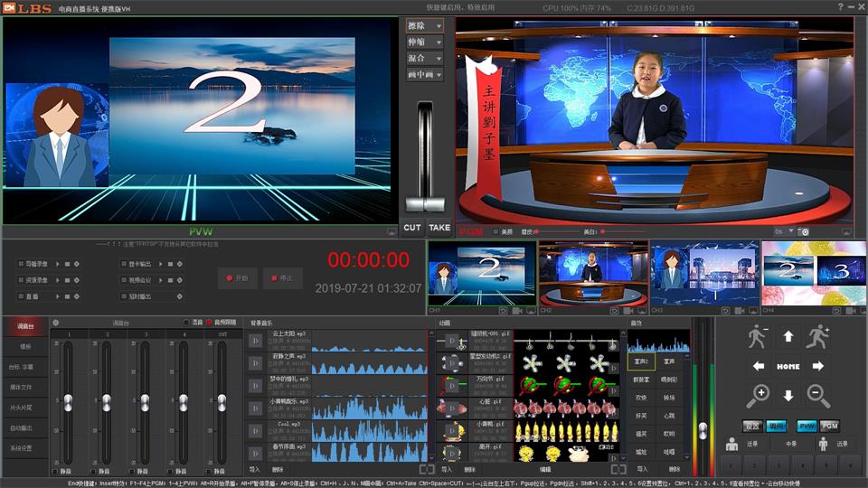Click the gear icon in mixer header
Viewport: 868px width, 488px height.
pos(56,323)
